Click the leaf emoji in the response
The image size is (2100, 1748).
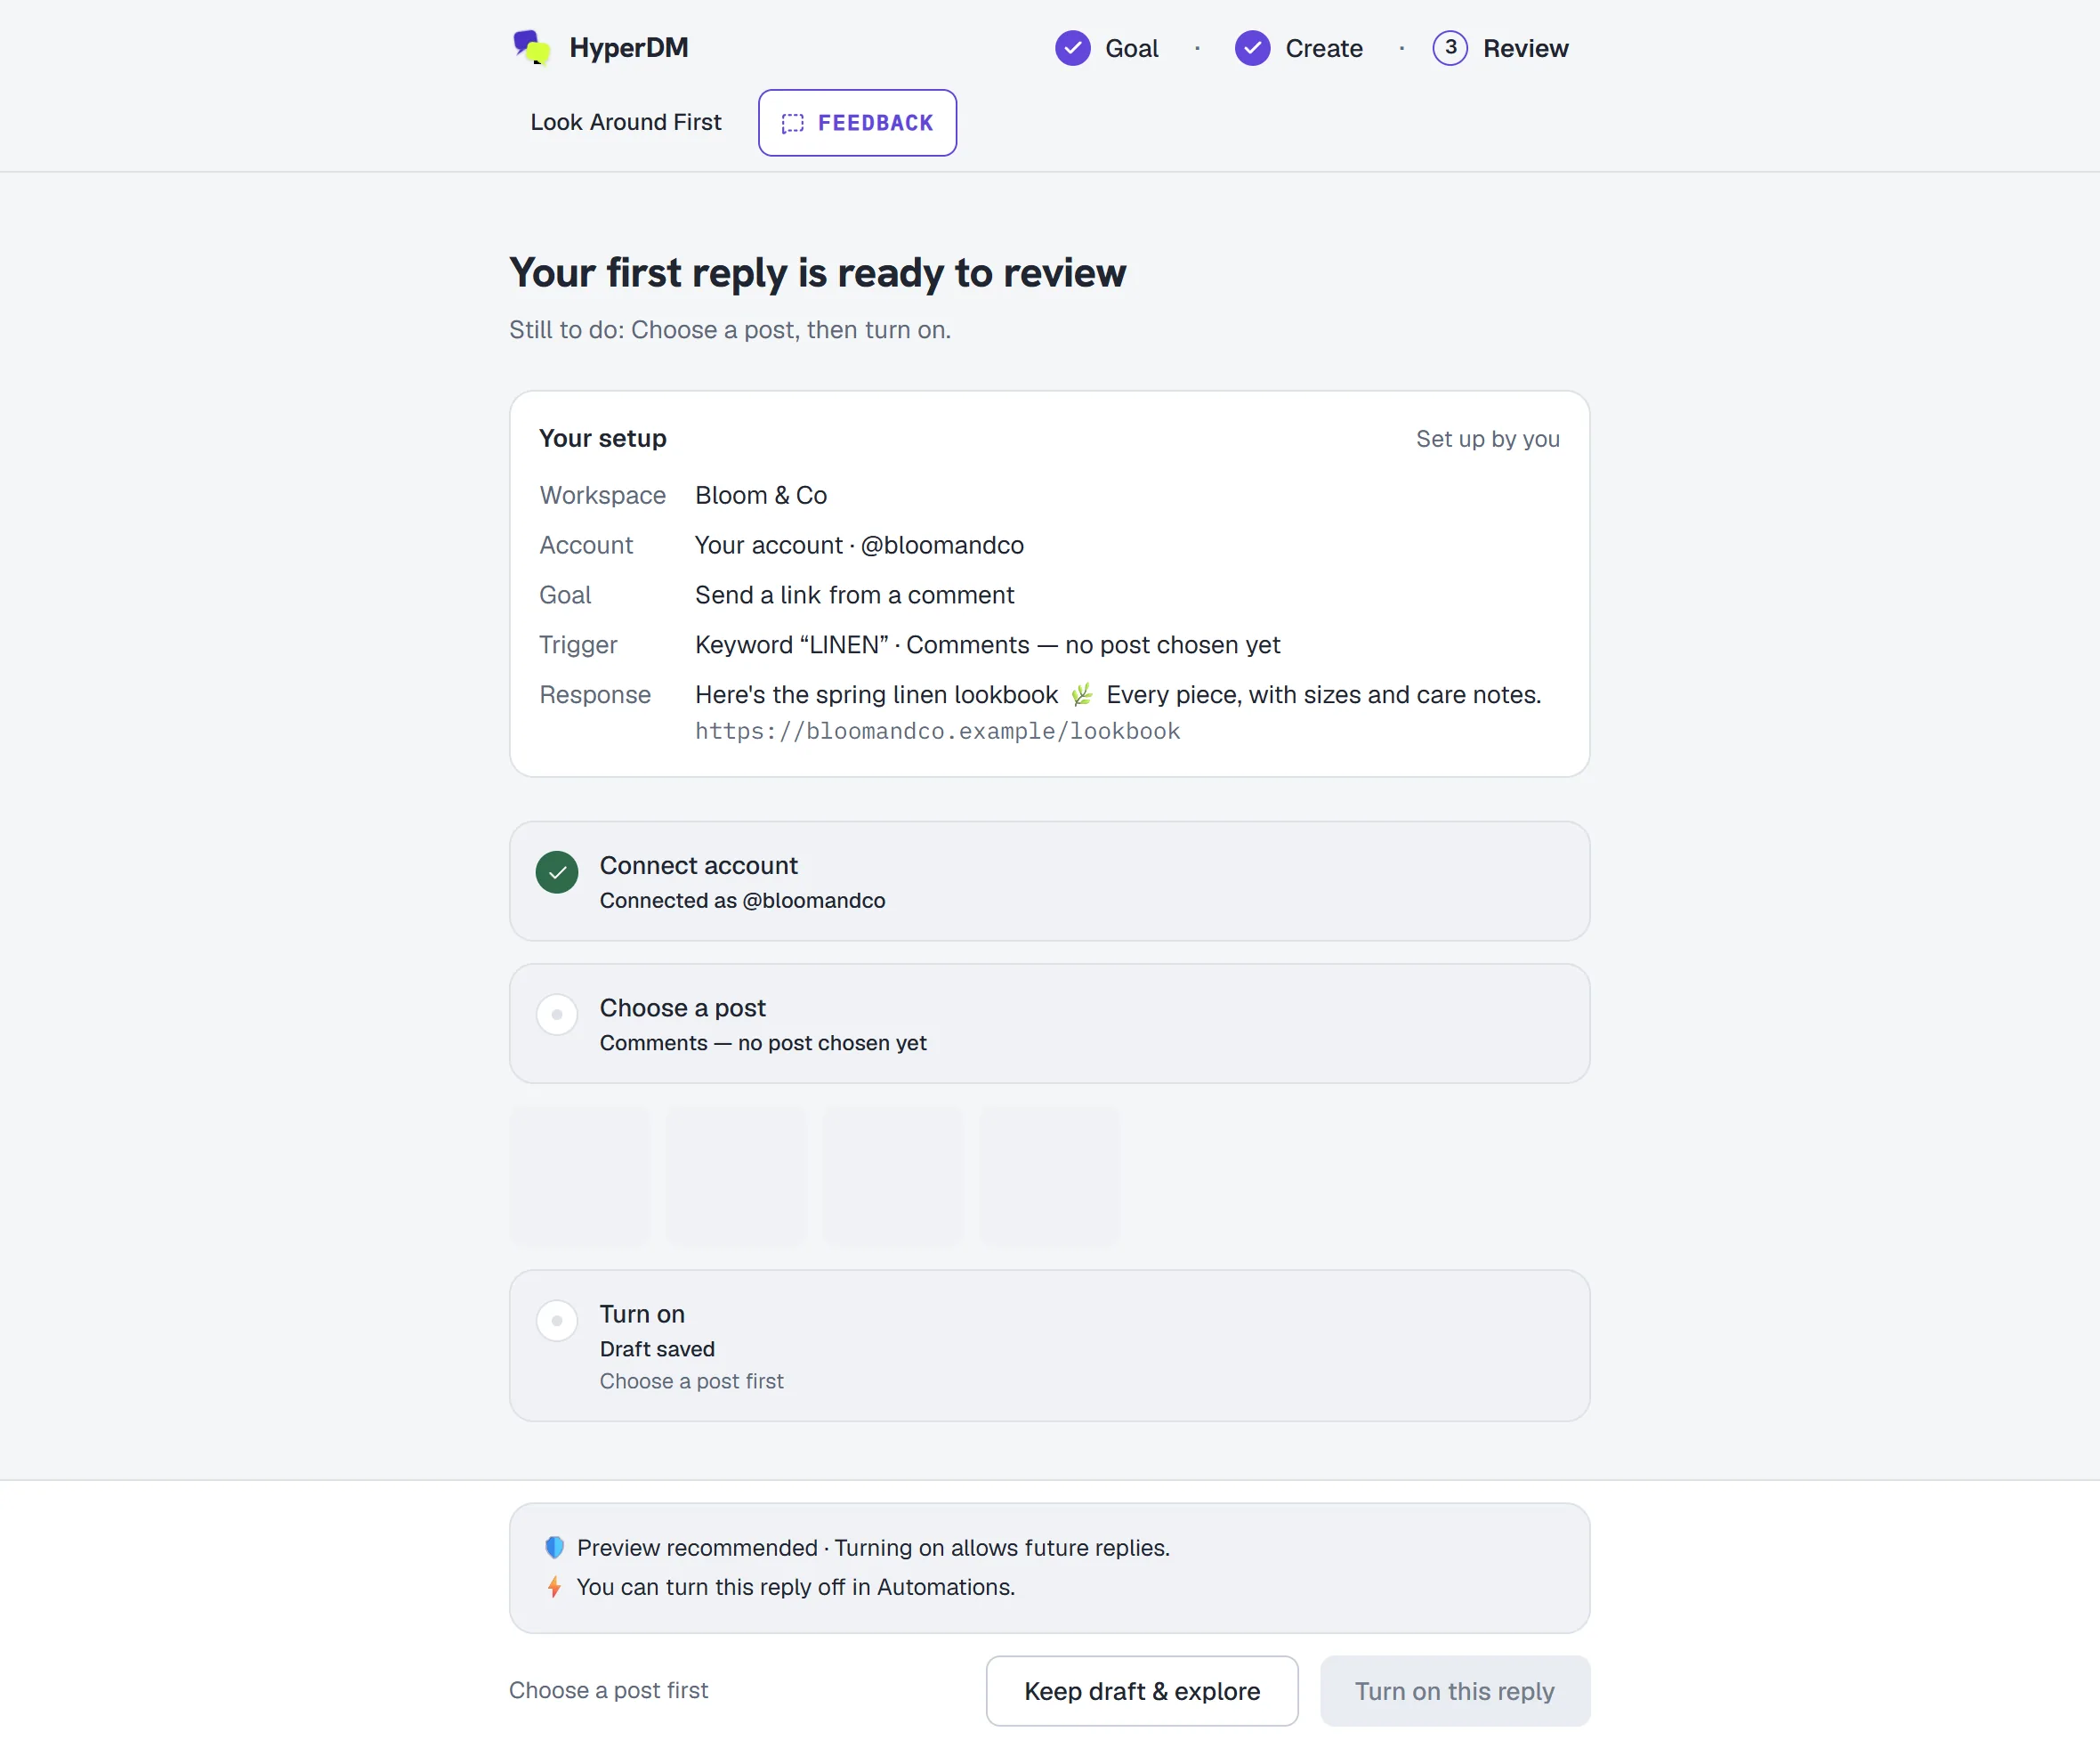tap(1082, 694)
